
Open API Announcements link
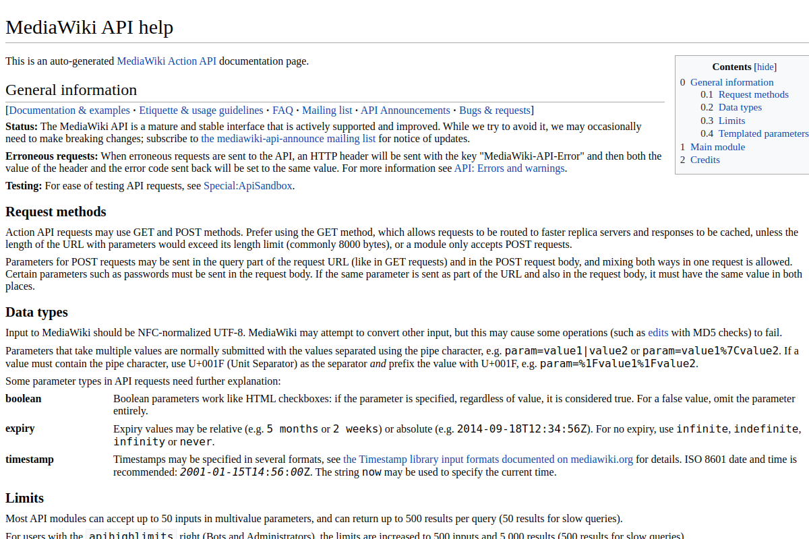coord(405,110)
